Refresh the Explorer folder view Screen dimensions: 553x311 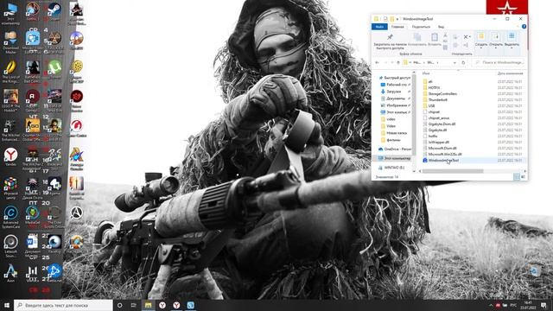[463, 62]
